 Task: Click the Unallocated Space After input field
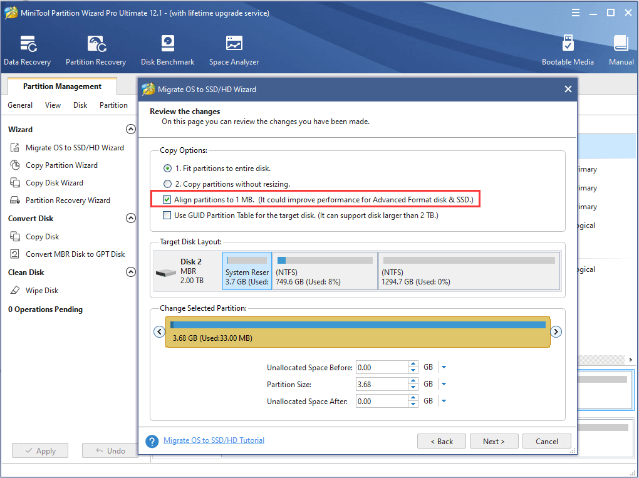pos(382,401)
